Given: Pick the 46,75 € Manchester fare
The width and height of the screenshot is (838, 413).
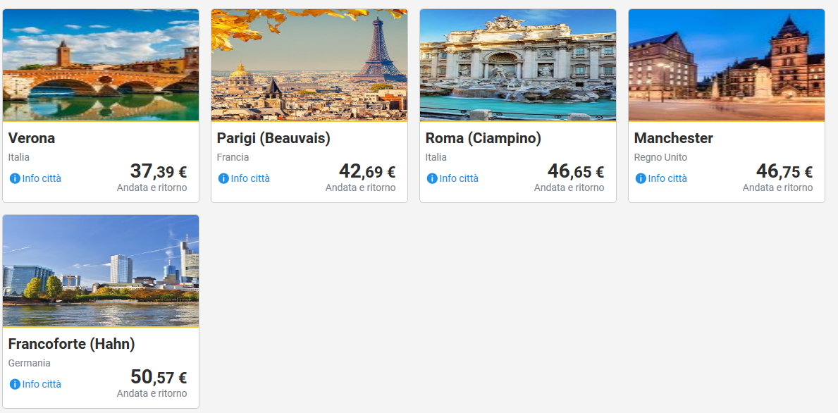Looking at the screenshot, I should (784, 171).
